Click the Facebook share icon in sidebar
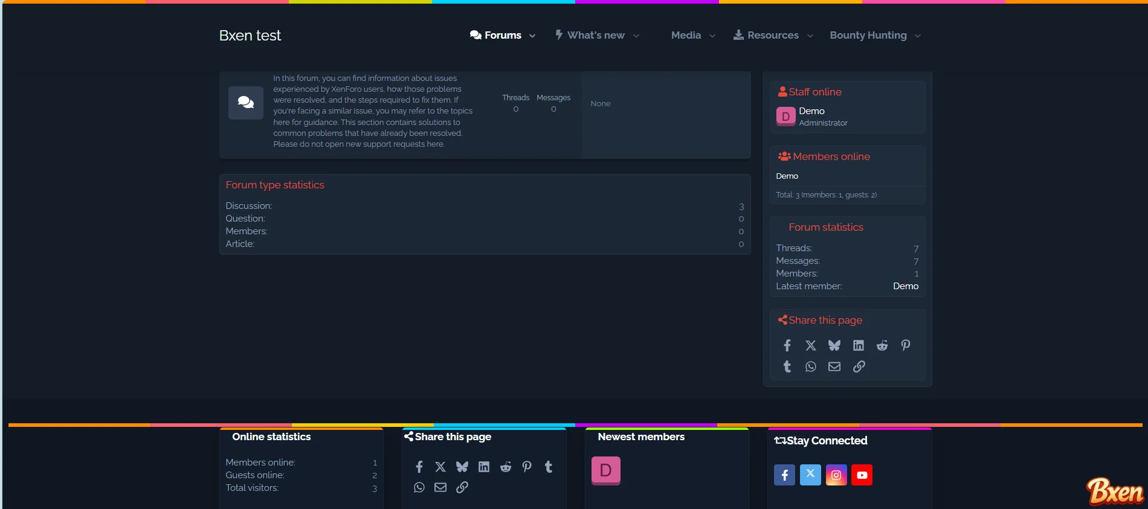 tap(787, 345)
